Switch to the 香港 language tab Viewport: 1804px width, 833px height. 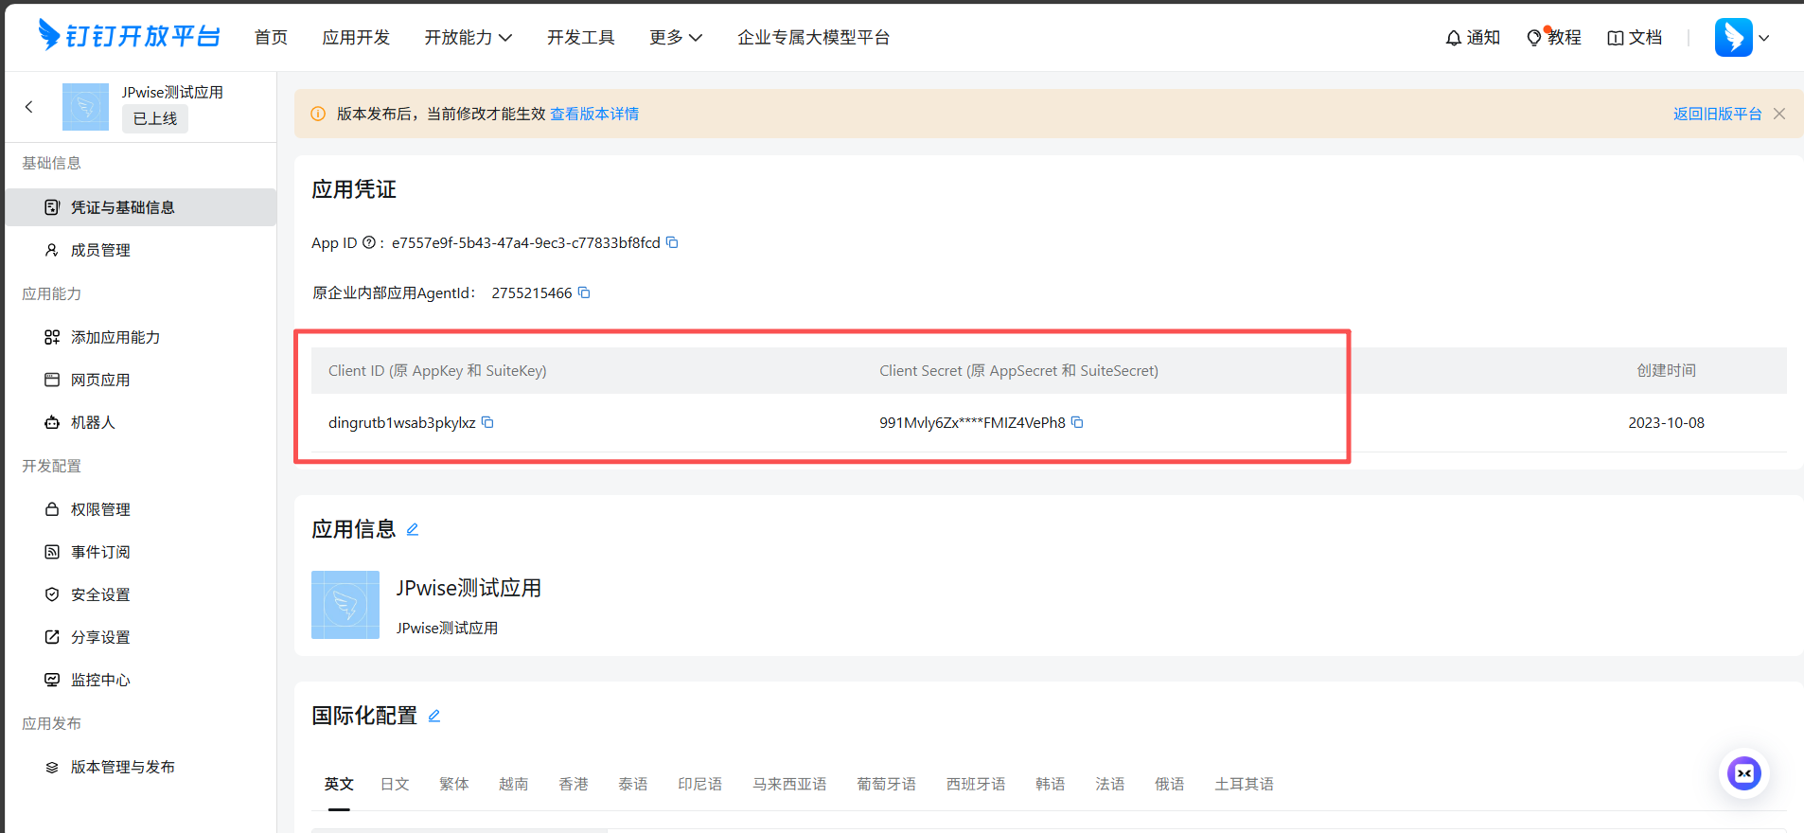(x=574, y=784)
